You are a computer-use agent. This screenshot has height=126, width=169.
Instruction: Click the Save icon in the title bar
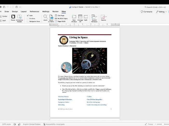(x=4, y=7)
